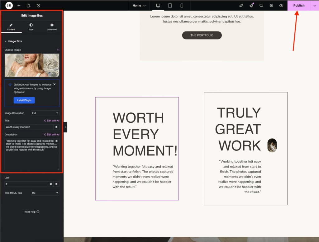The width and height of the screenshot is (319, 242).
Task: Open Structure layers icon
Action: pyautogui.click(x=271, y=6)
